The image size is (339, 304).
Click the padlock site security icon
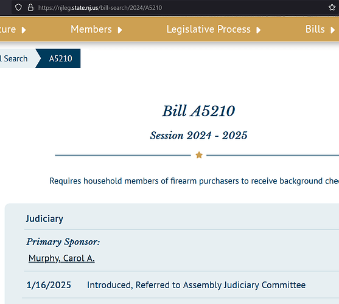click(x=30, y=7)
